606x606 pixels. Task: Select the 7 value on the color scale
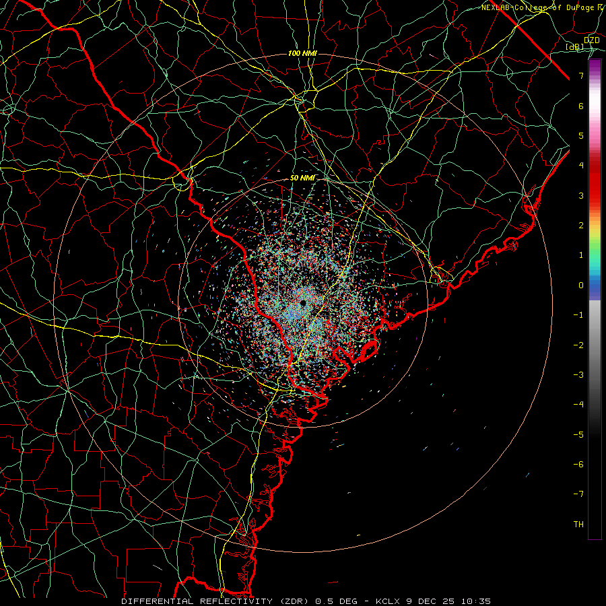click(581, 75)
